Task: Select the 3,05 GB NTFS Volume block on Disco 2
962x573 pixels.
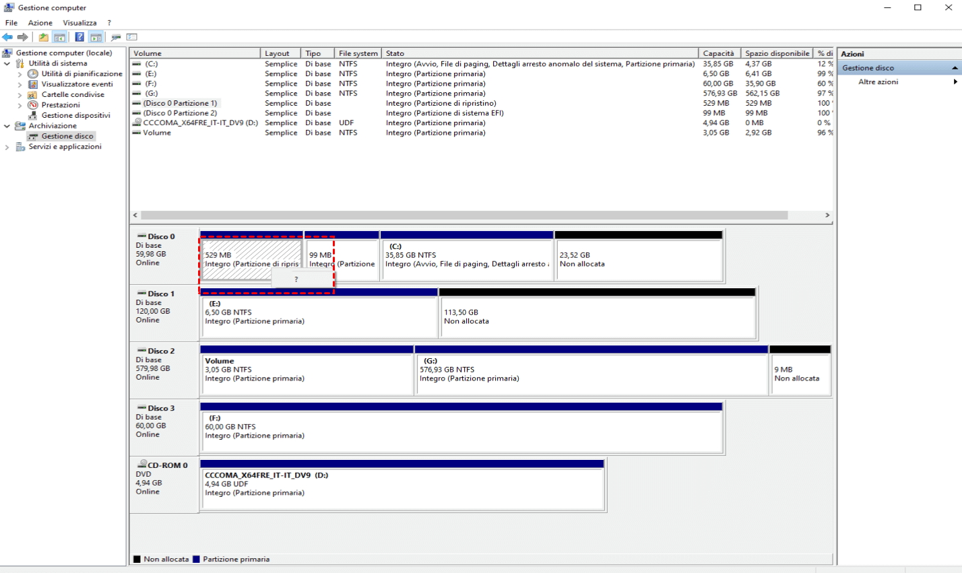Action: 307,370
